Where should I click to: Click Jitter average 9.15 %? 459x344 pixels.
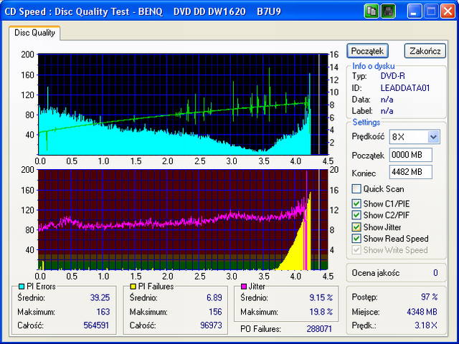click(321, 298)
